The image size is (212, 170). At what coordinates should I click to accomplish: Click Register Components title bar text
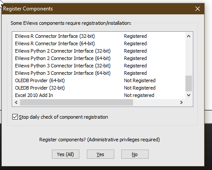click(x=28, y=9)
